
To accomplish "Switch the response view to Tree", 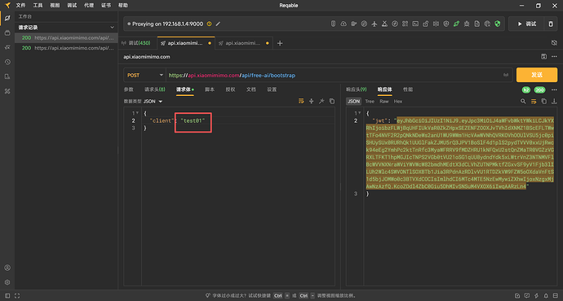I will [370, 102].
